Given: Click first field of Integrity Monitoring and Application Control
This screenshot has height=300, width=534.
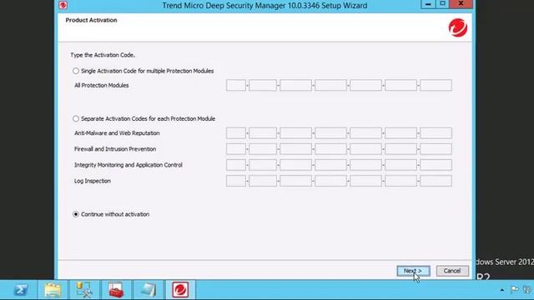Looking at the screenshot, I should (x=235, y=165).
